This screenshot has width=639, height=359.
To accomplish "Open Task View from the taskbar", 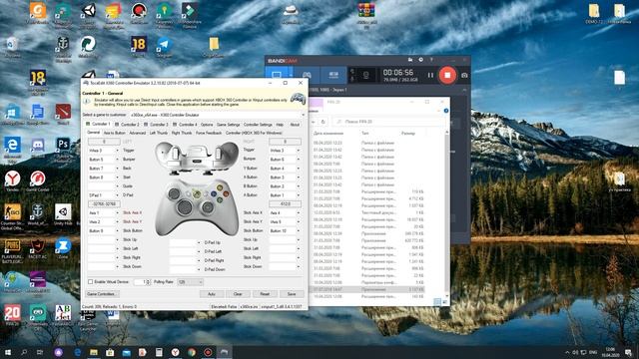I will point(40,352).
